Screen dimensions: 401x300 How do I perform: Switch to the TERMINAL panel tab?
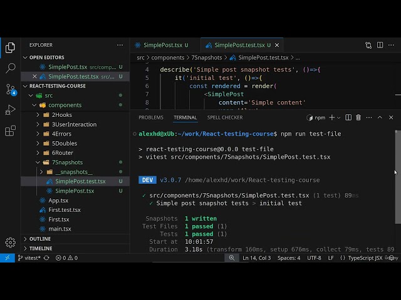pyautogui.click(x=185, y=117)
